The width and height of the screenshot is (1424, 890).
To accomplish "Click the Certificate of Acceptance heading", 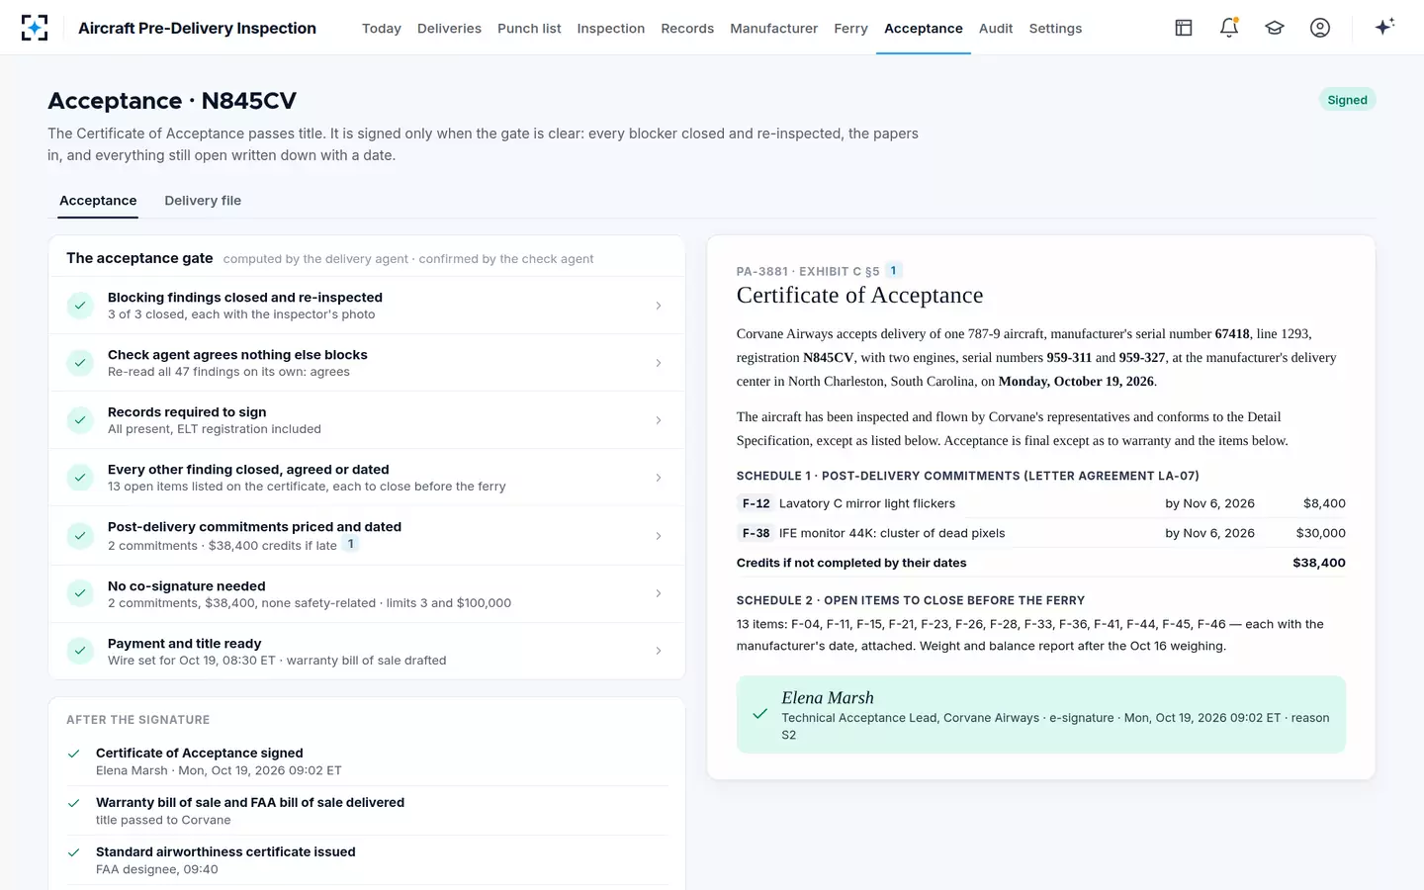I will 859,296.
